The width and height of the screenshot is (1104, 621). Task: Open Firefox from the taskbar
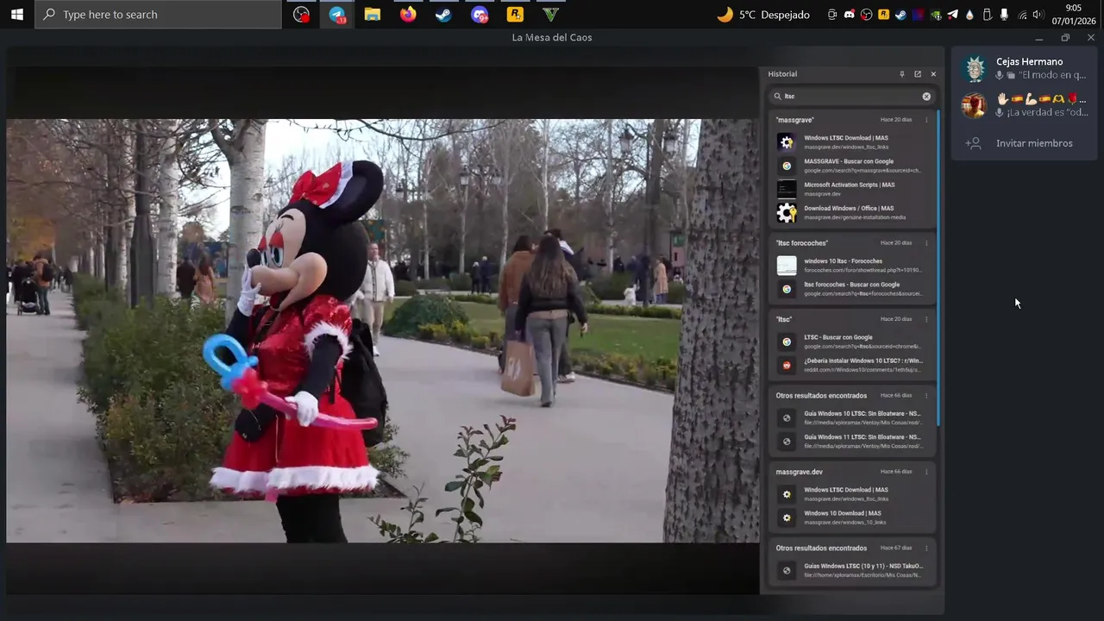click(408, 14)
